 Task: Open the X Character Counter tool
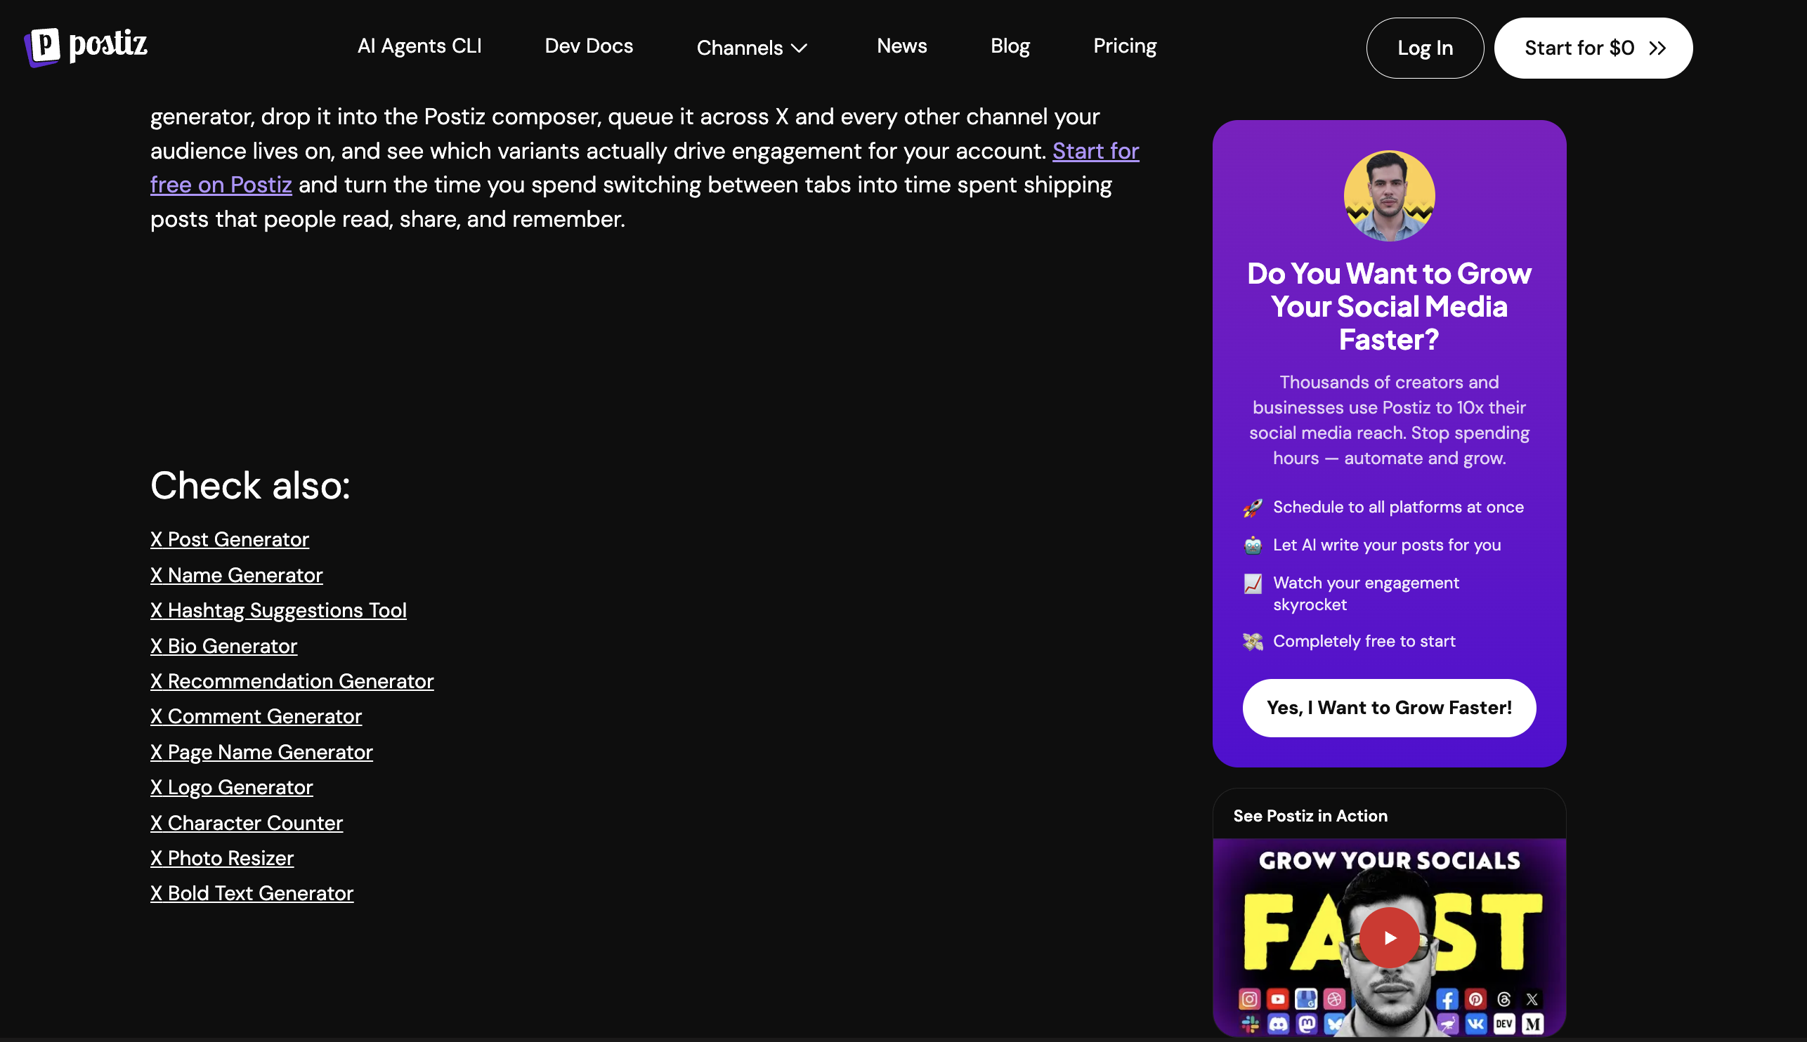(247, 823)
